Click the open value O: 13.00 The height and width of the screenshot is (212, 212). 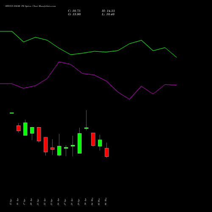74,14
